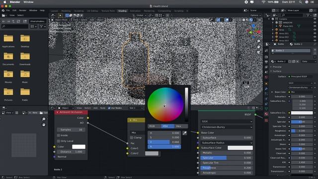318x179 pixels.
Task: Click Subsurface Color swatch on BSDF node
Action: pos(240,148)
